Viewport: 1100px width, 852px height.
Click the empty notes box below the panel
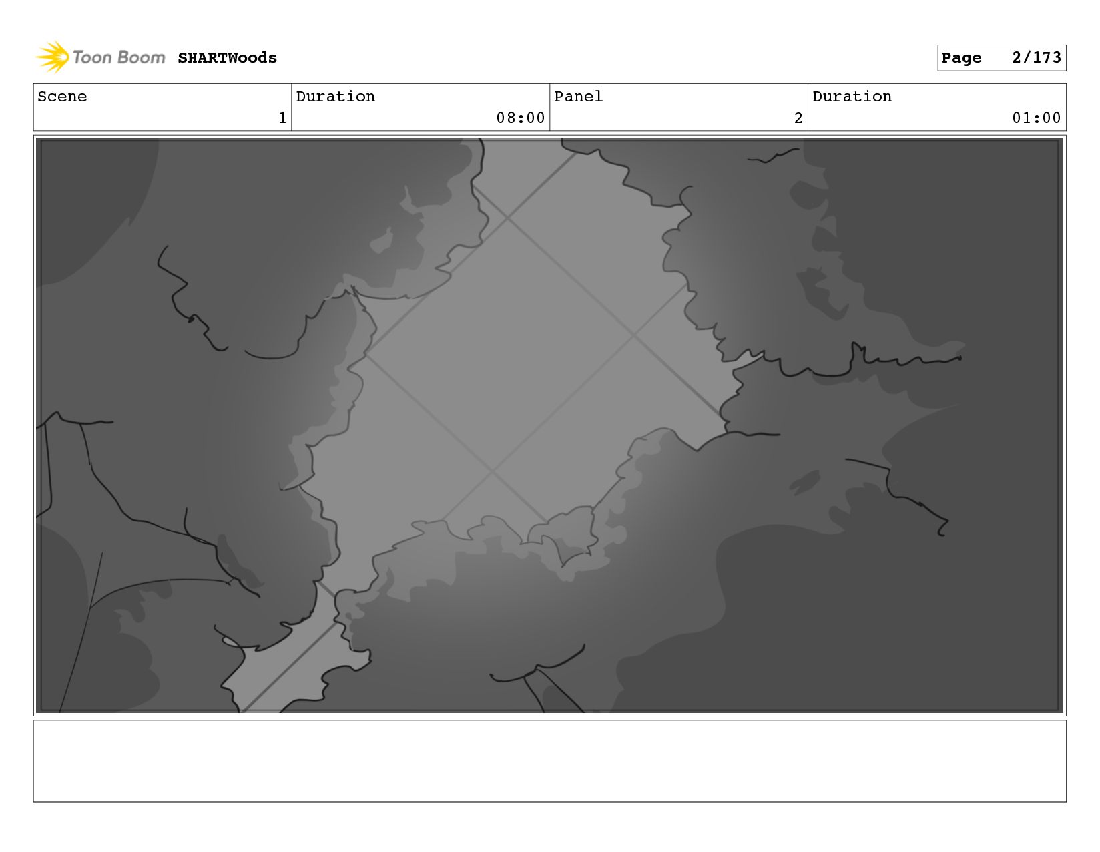coord(549,761)
